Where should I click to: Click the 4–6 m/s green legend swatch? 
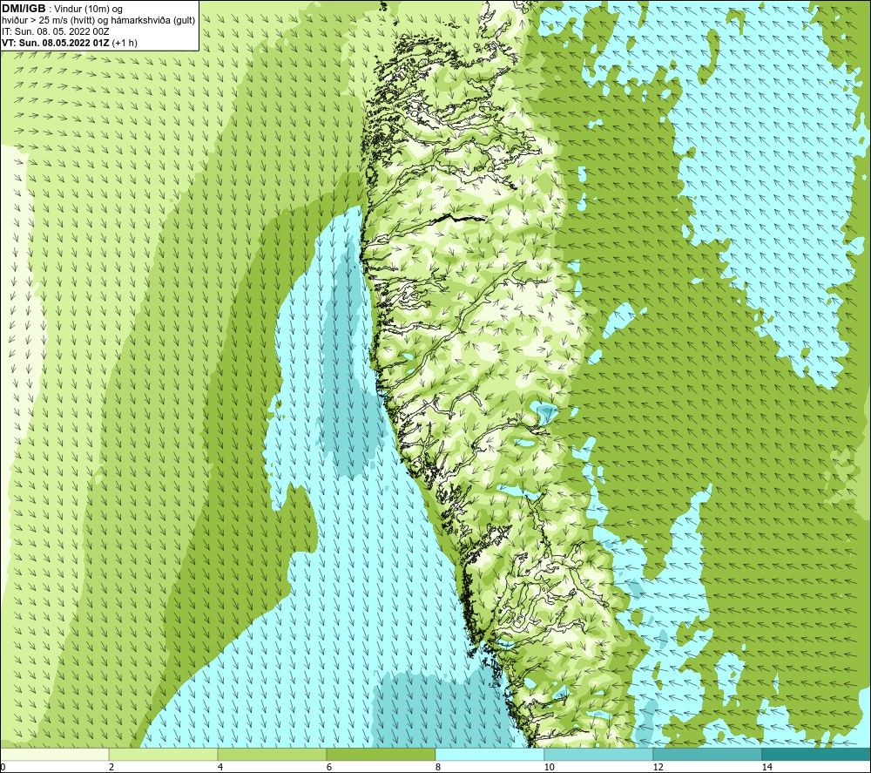(272, 754)
